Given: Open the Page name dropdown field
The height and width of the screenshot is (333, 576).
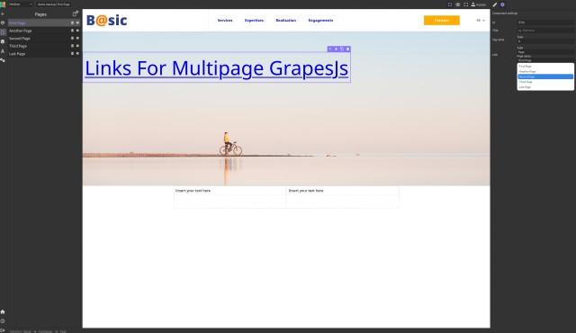Looking at the screenshot, I should pos(545,60).
